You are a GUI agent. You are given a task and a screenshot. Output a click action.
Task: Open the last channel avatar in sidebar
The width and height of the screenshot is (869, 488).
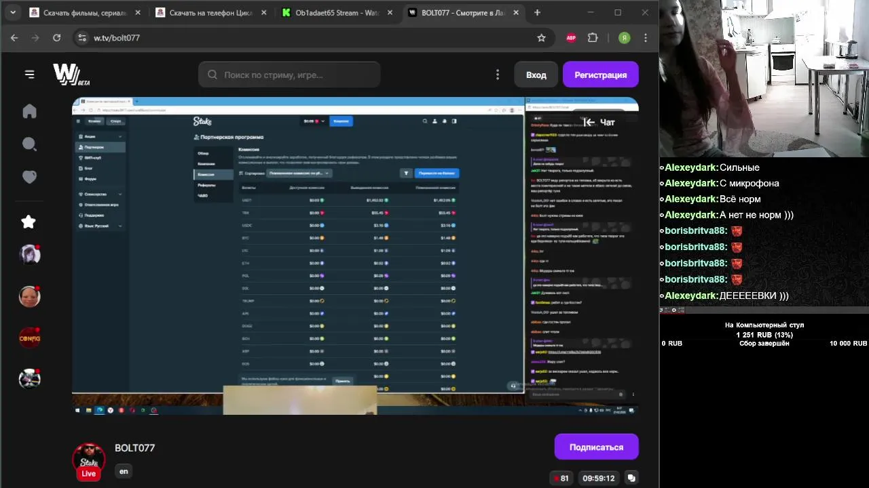point(29,380)
